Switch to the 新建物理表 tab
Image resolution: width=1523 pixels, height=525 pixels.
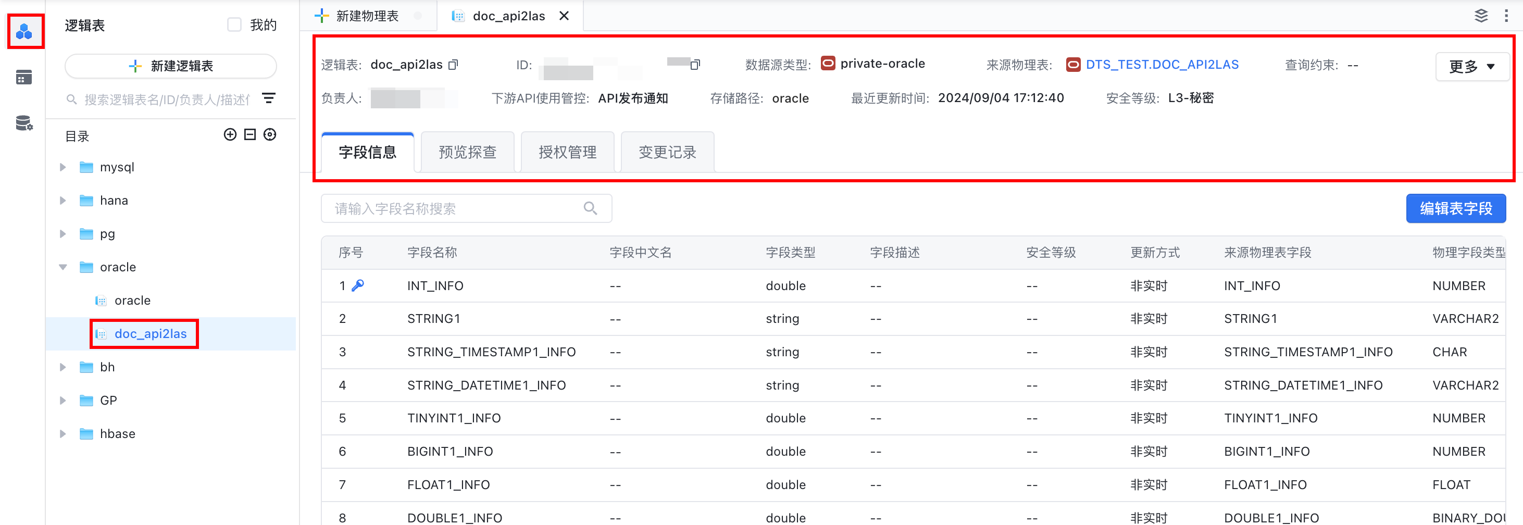pos(368,16)
